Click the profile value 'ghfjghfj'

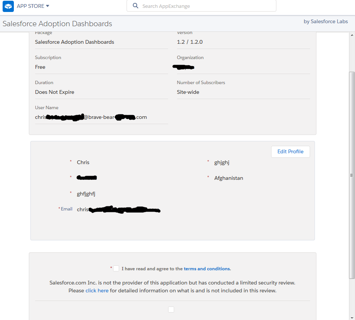point(86,194)
